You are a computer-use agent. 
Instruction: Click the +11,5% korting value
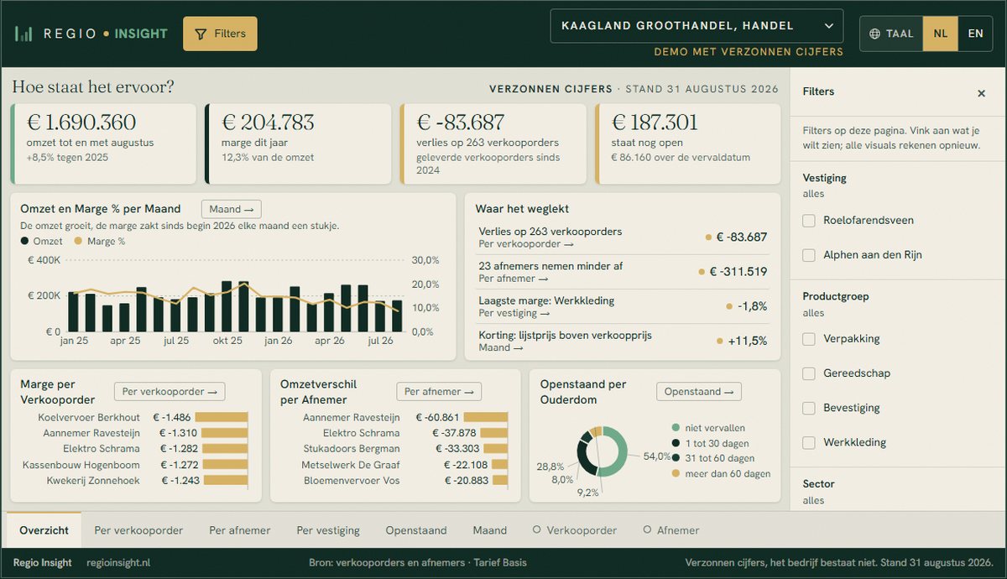pyautogui.click(x=747, y=341)
